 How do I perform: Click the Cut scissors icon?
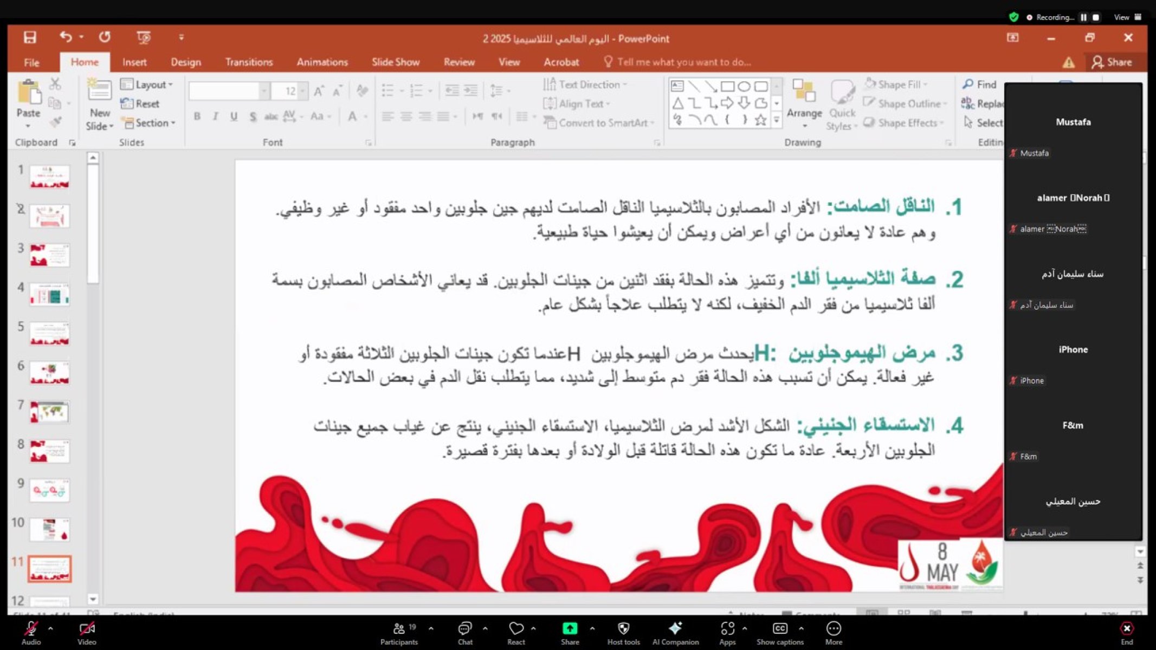point(55,84)
